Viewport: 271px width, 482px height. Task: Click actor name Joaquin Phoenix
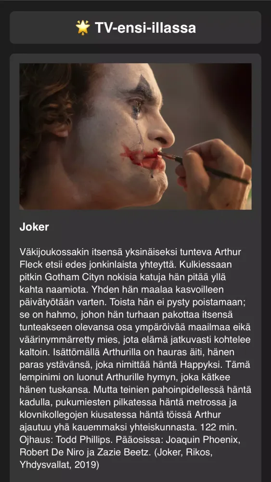pyautogui.click(x=202, y=440)
